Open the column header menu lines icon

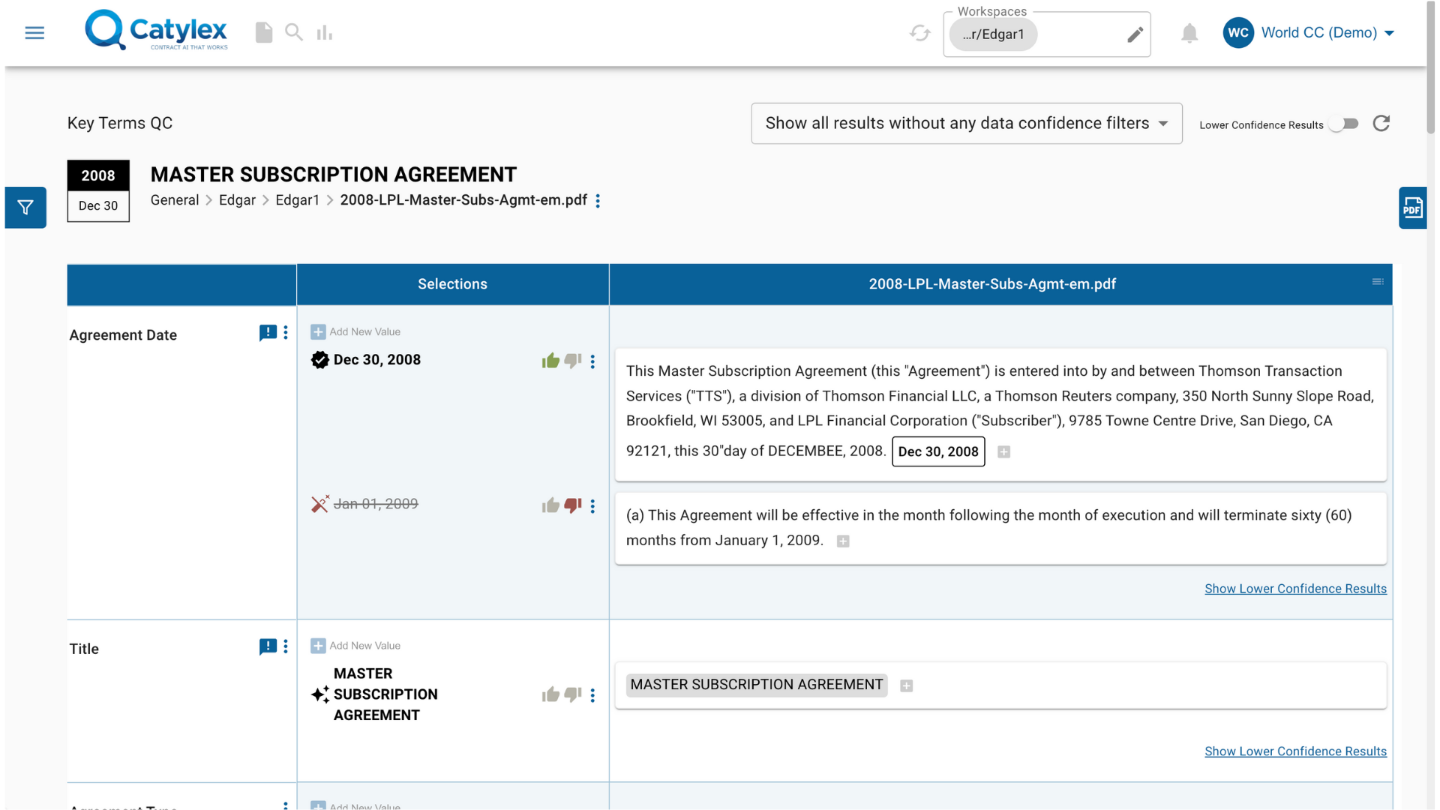pyautogui.click(x=1378, y=282)
